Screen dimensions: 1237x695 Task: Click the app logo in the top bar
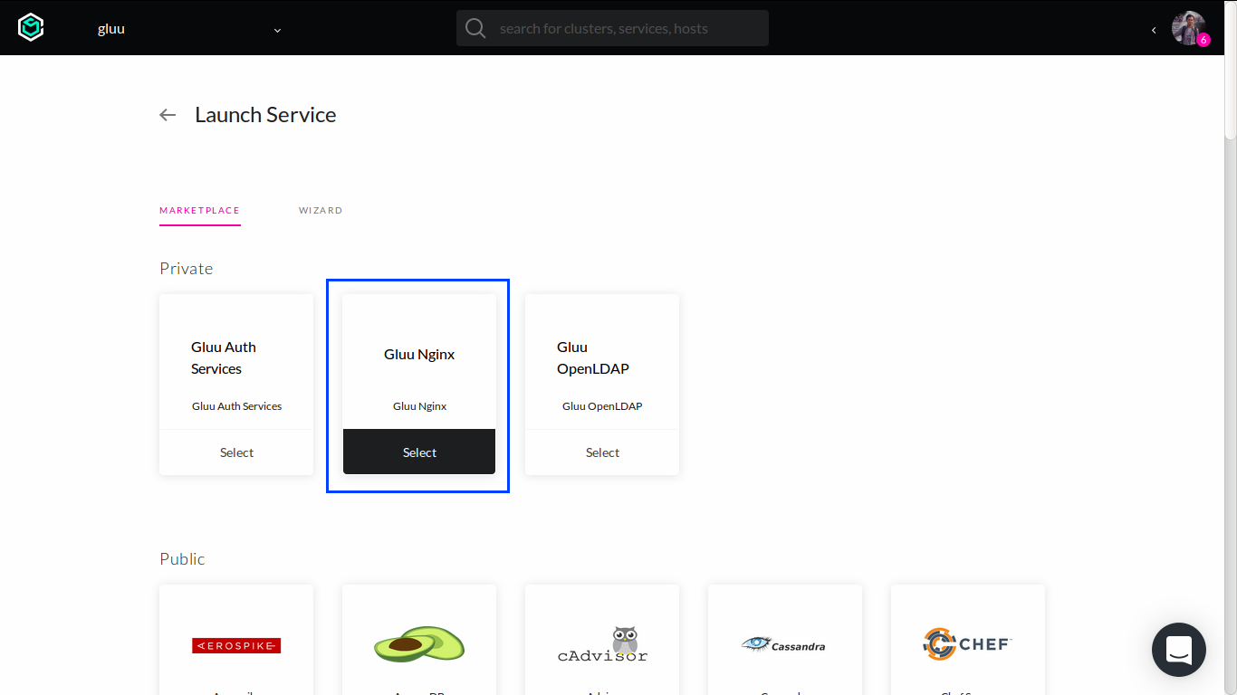click(30, 27)
